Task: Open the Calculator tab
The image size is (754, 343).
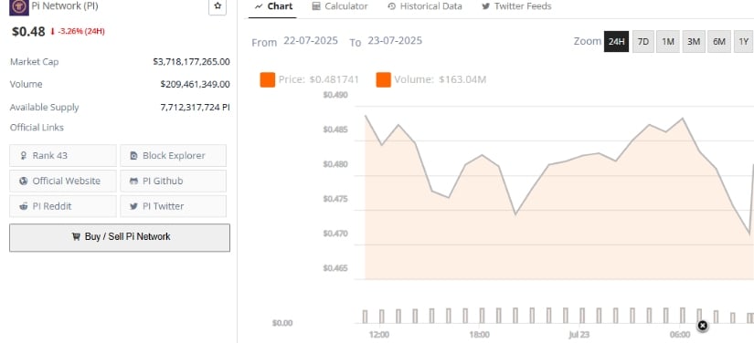Action: tap(339, 6)
